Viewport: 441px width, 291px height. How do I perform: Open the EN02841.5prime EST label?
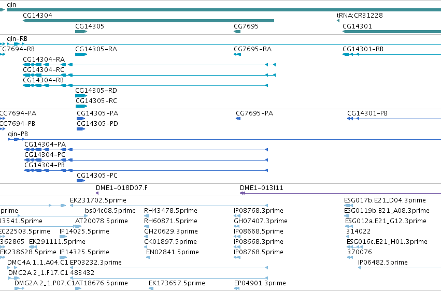click(x=173, y=252)
